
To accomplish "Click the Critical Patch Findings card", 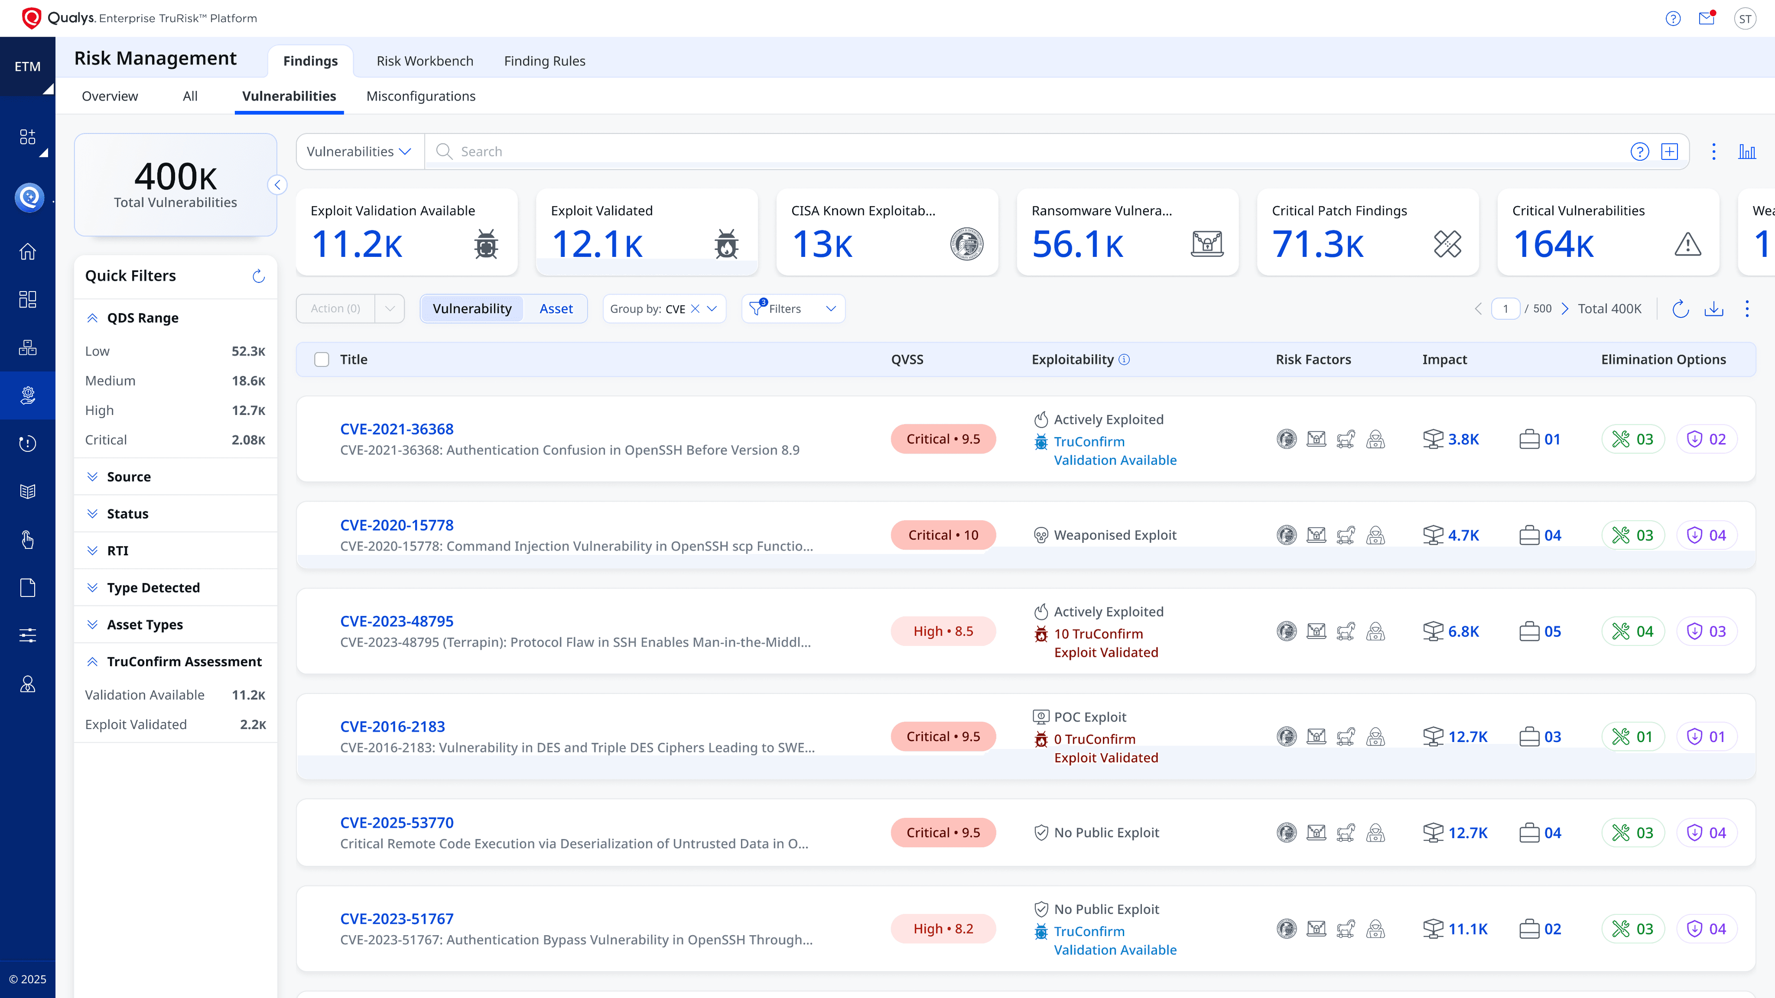I will click(x=1368, y=232).
